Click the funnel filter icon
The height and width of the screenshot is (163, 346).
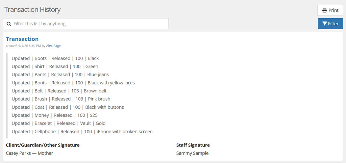(324, 24)
